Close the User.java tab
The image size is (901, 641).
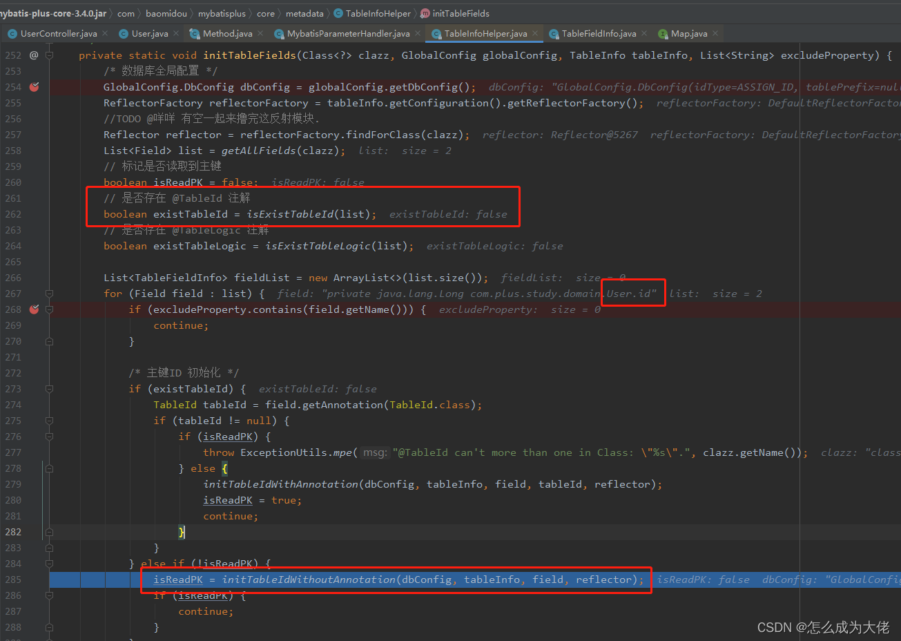[176, 33]
